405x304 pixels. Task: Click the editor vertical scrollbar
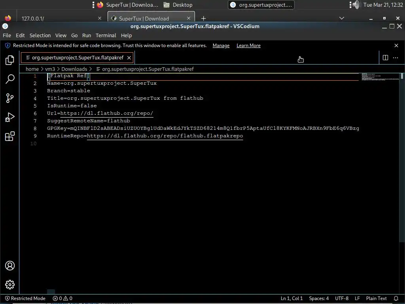pyautogui.click(x=402, y=158)
